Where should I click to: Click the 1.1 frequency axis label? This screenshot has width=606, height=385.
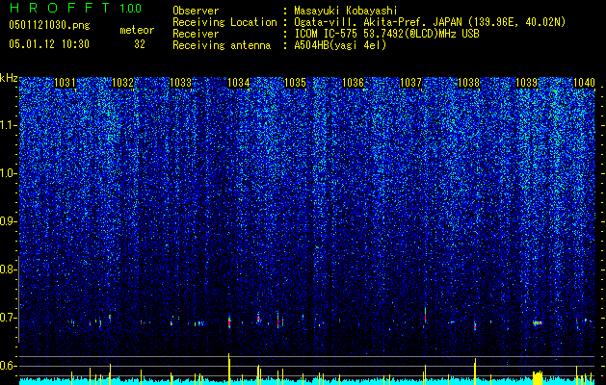[8, 125]
